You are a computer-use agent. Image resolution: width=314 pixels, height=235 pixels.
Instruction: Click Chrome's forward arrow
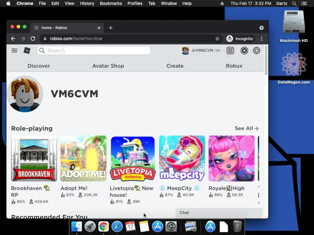click(x=23, y=39)
